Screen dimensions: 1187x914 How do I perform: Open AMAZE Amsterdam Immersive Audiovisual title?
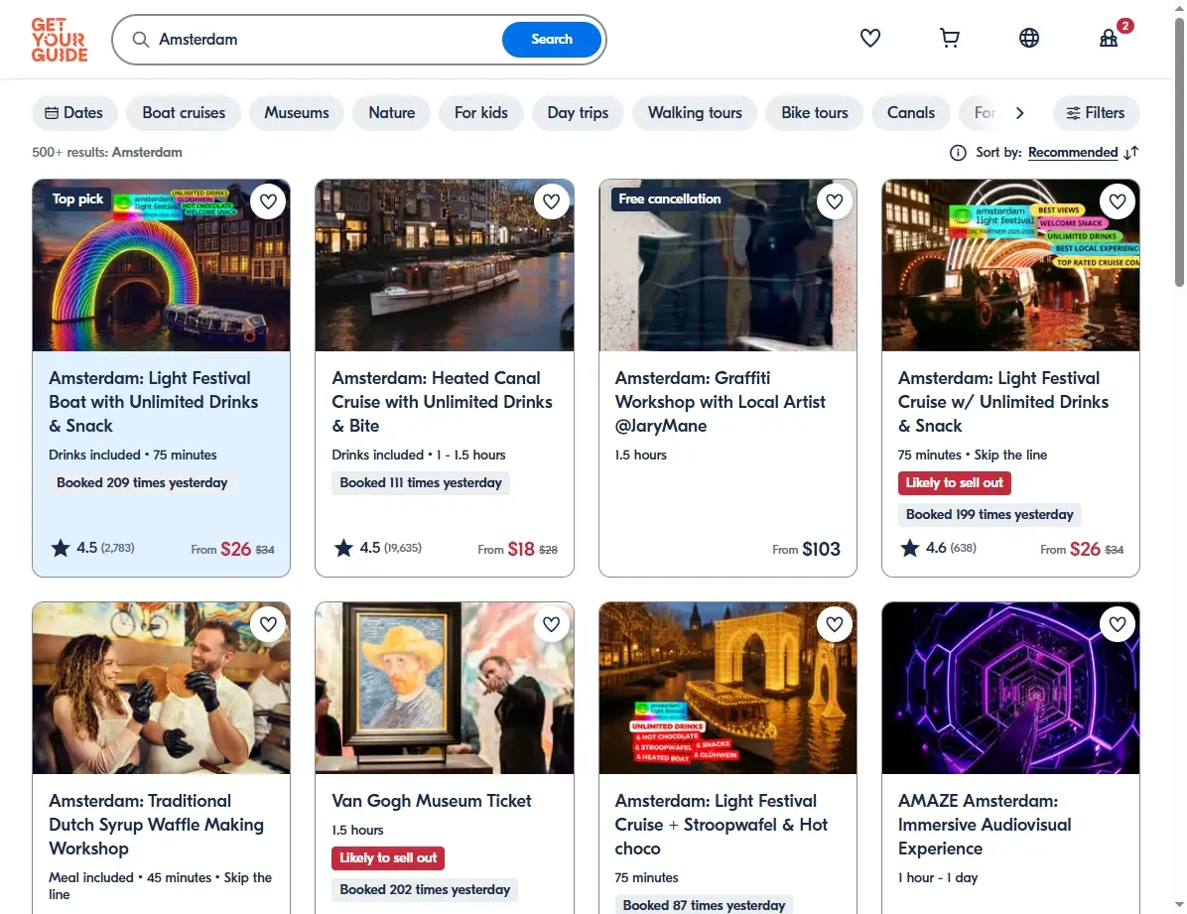pos(985,825)
